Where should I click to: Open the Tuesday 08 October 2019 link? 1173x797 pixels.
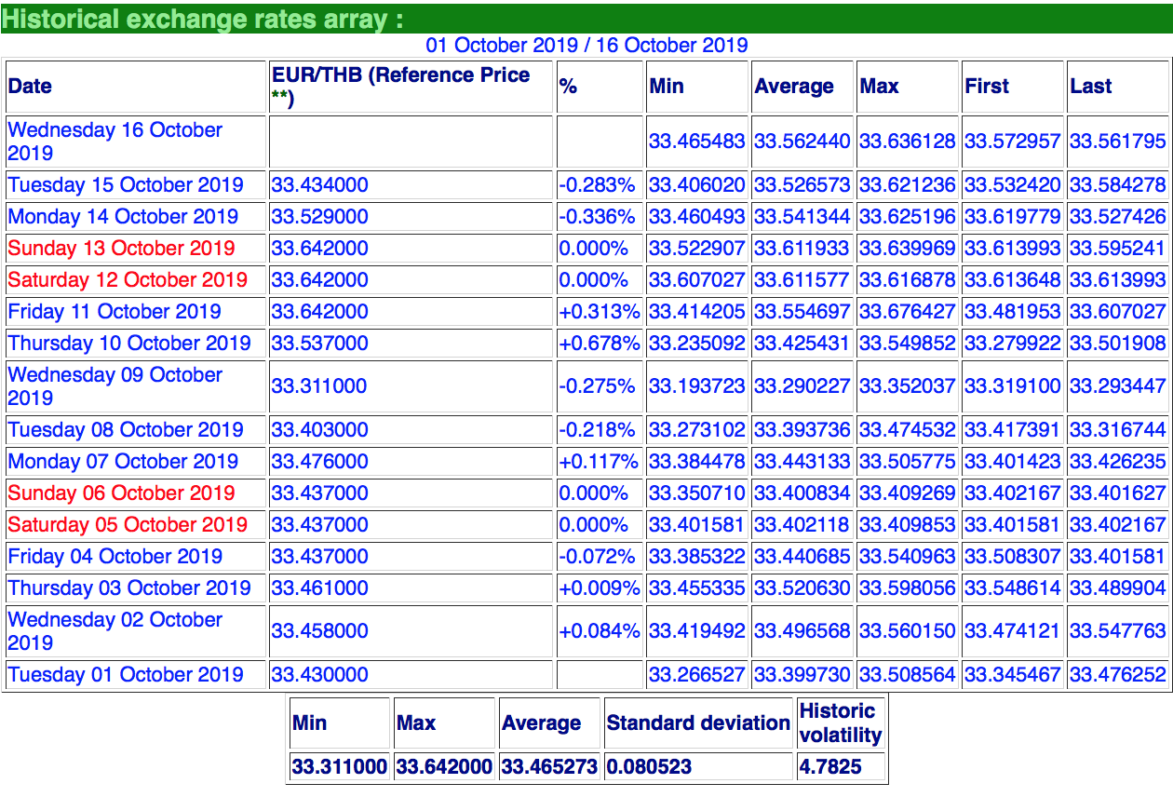tap(126, 430)
